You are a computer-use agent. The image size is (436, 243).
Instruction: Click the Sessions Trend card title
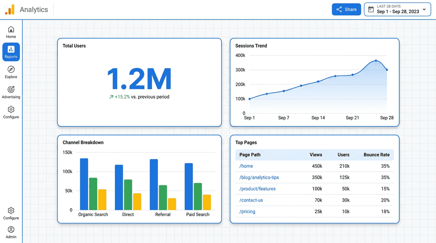(251, 46)
